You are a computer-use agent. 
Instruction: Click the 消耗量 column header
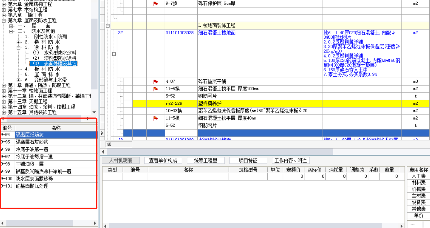click(336, 170)
